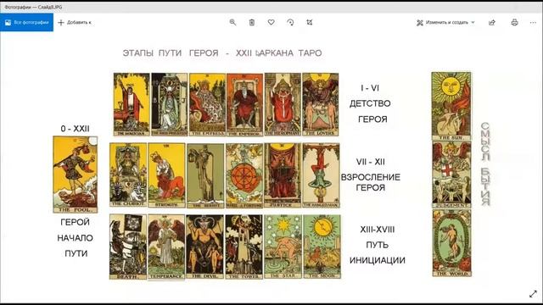Click The World tarot card

[452, 243]
